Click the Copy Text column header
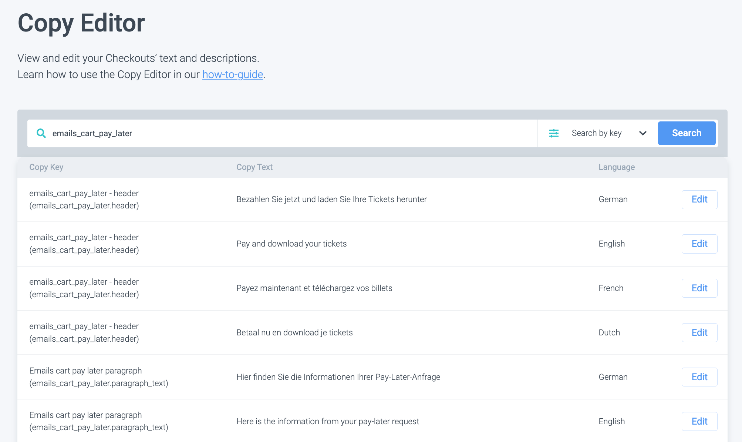This screenshot has height=442, width=742. (x=254, y=167)
